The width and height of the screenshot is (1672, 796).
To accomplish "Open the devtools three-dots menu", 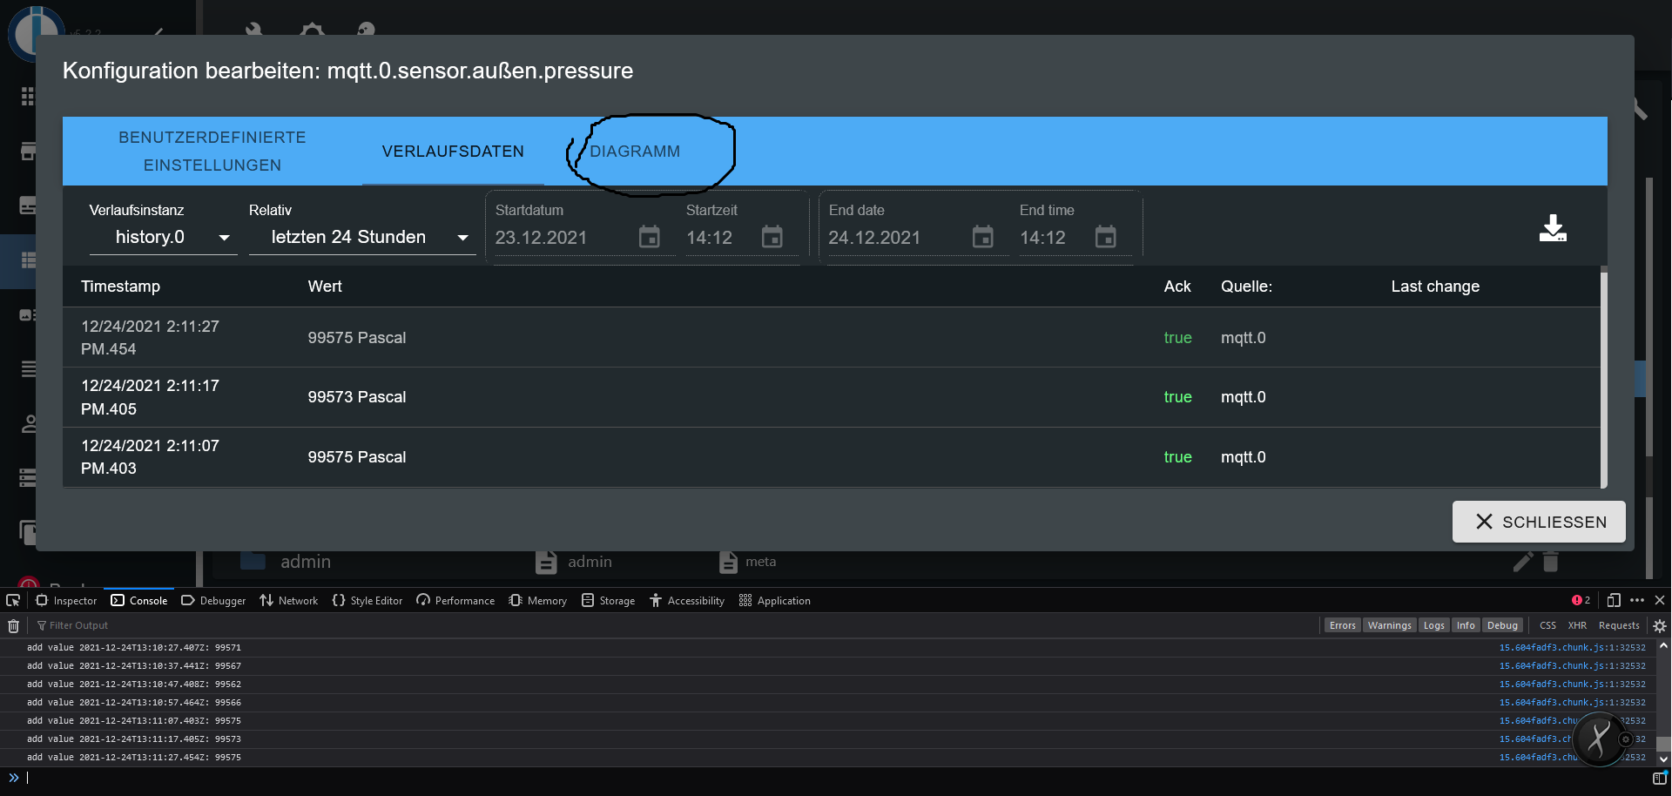I will pyautogui.click(x=1637, y=600).
